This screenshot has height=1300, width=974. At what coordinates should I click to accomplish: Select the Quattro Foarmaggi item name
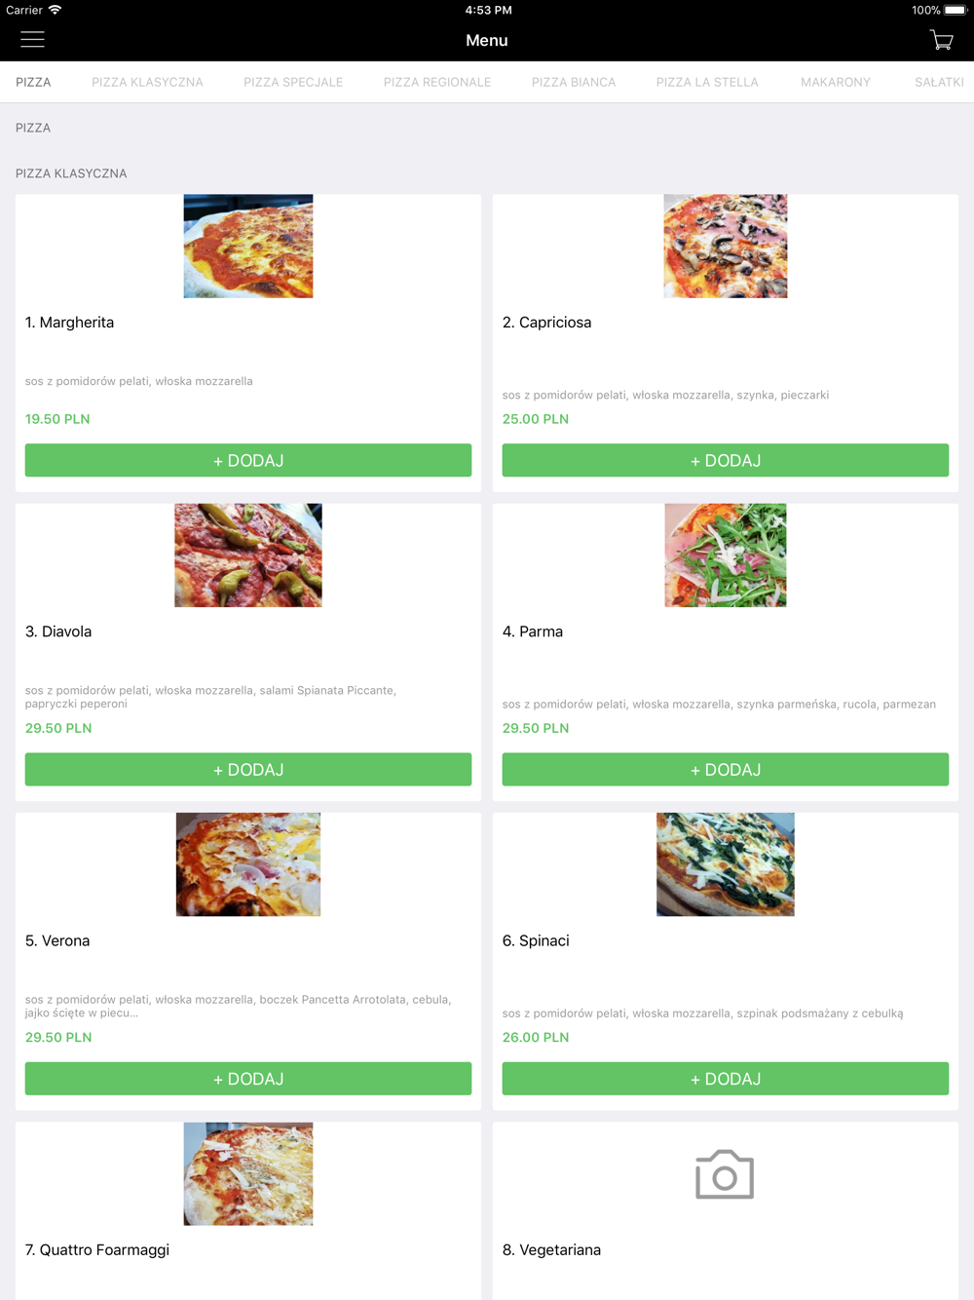point(97,1249)
